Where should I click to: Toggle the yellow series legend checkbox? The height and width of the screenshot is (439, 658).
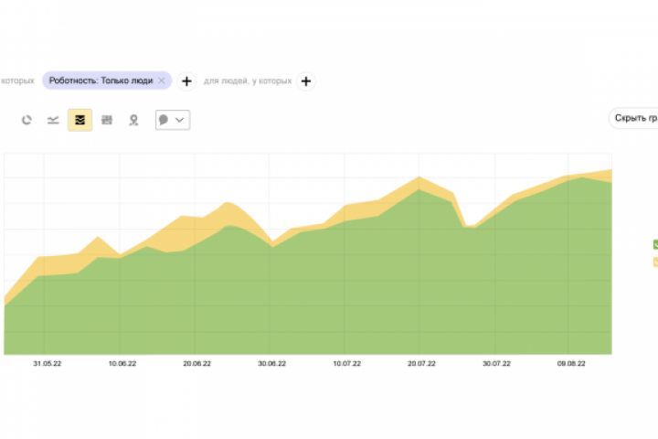coord(654,262)
